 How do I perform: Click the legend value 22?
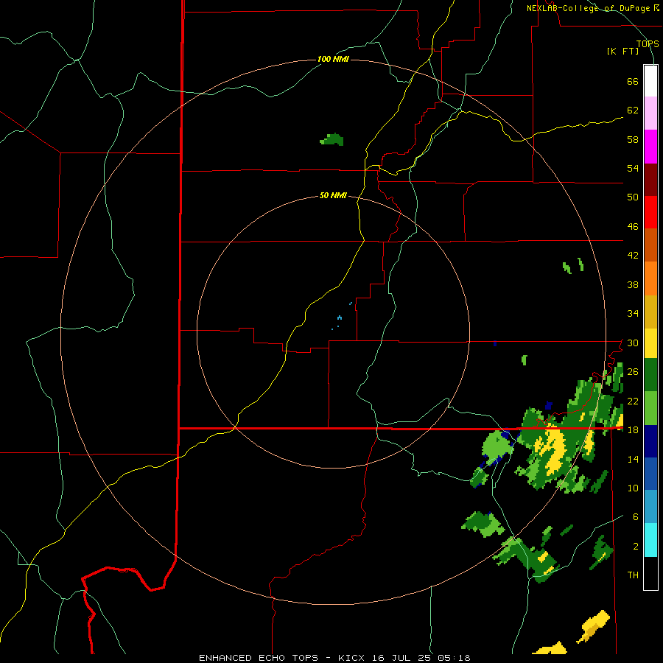click(633, 401)
